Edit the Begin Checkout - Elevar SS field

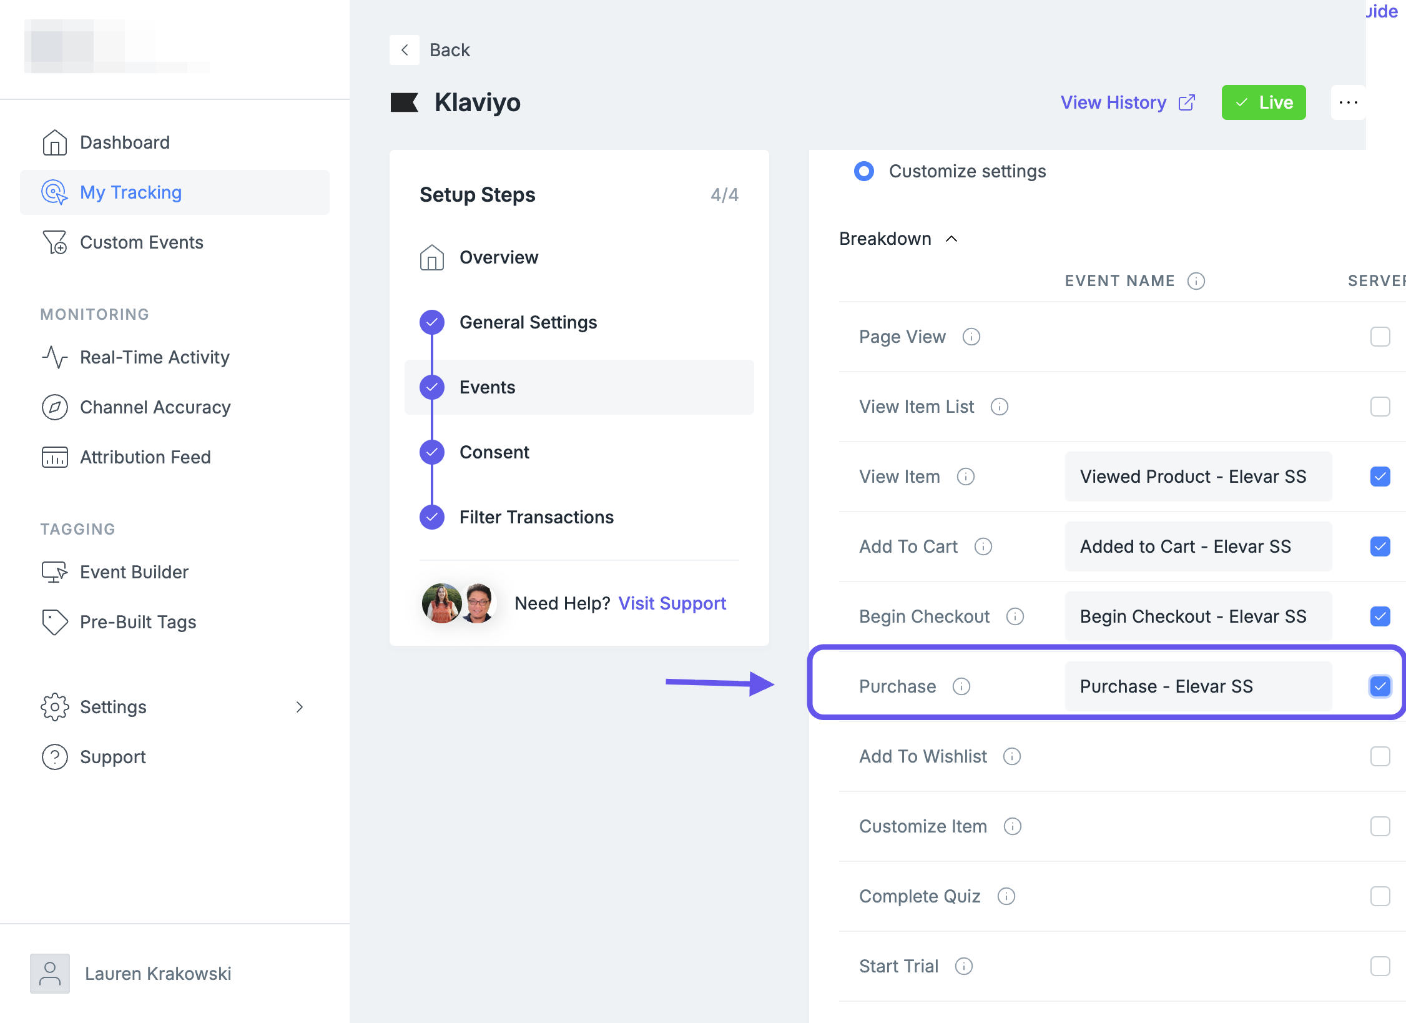point(1199,616)
